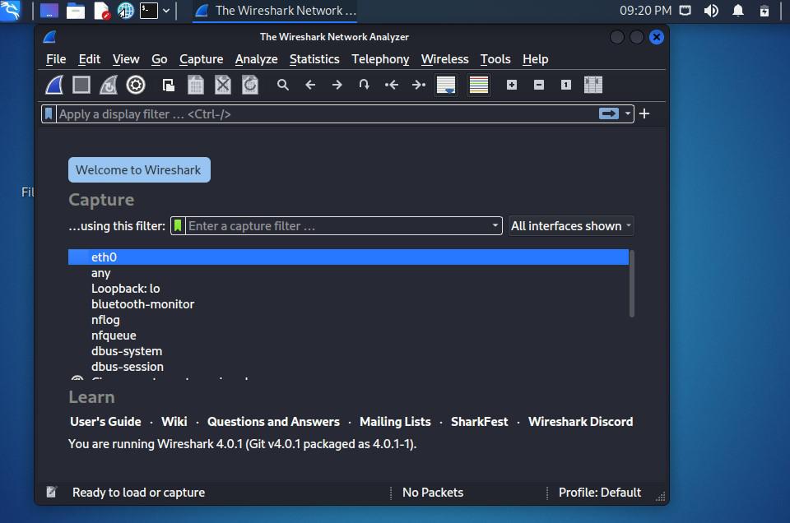Stop capturing packets square icon
Screen dimensions: 790x523
pyautogui.click(x=81, y=85)
